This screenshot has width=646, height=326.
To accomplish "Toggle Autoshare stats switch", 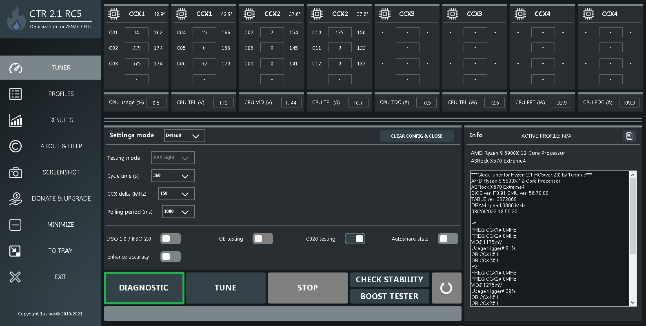I will click(x=448, y=239).
